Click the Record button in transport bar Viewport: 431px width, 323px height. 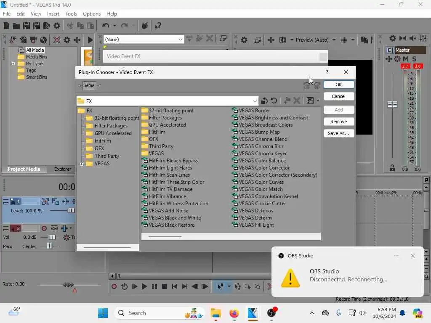(114, 286)
